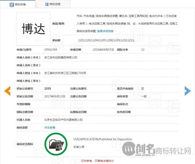Viewport: 195px width, 164px height.
Task: Click the green trademark status folder icon
Action: tap(56, 144)
